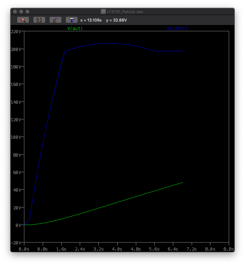
Task: Click the 8.8s horizontal axis label
Action: point(229,249)
